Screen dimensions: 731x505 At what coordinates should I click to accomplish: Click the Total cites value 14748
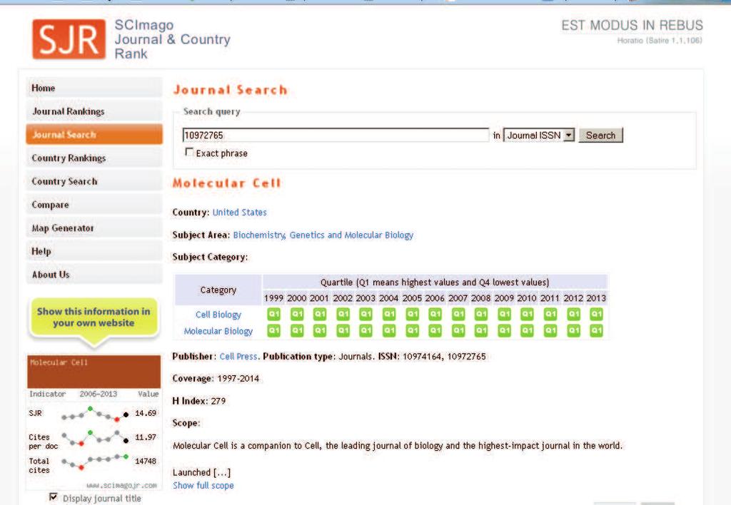click(x=146, y=461)
